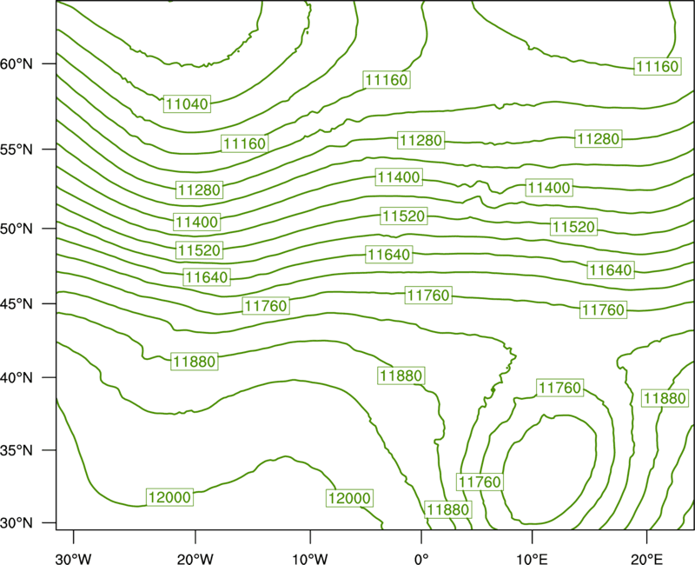
Task: Select the westernmost 11880 contour label
Action: pos(194,362)
